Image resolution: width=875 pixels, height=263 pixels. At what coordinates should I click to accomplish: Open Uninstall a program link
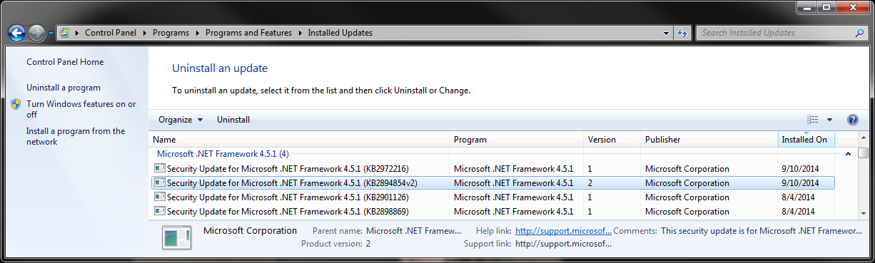pos(64,88)
